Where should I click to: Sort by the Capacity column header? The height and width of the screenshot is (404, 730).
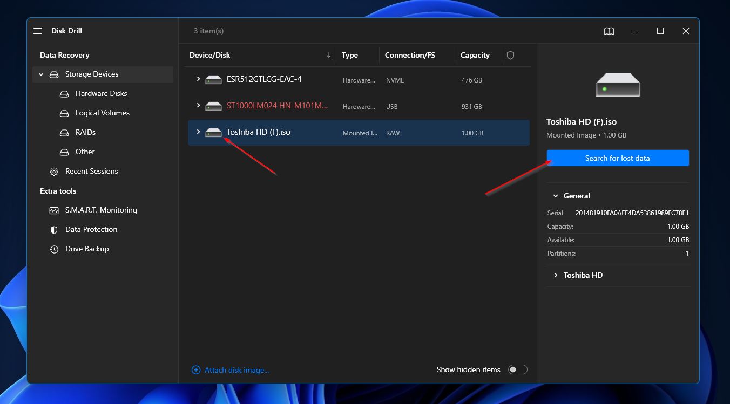(475, 55)
